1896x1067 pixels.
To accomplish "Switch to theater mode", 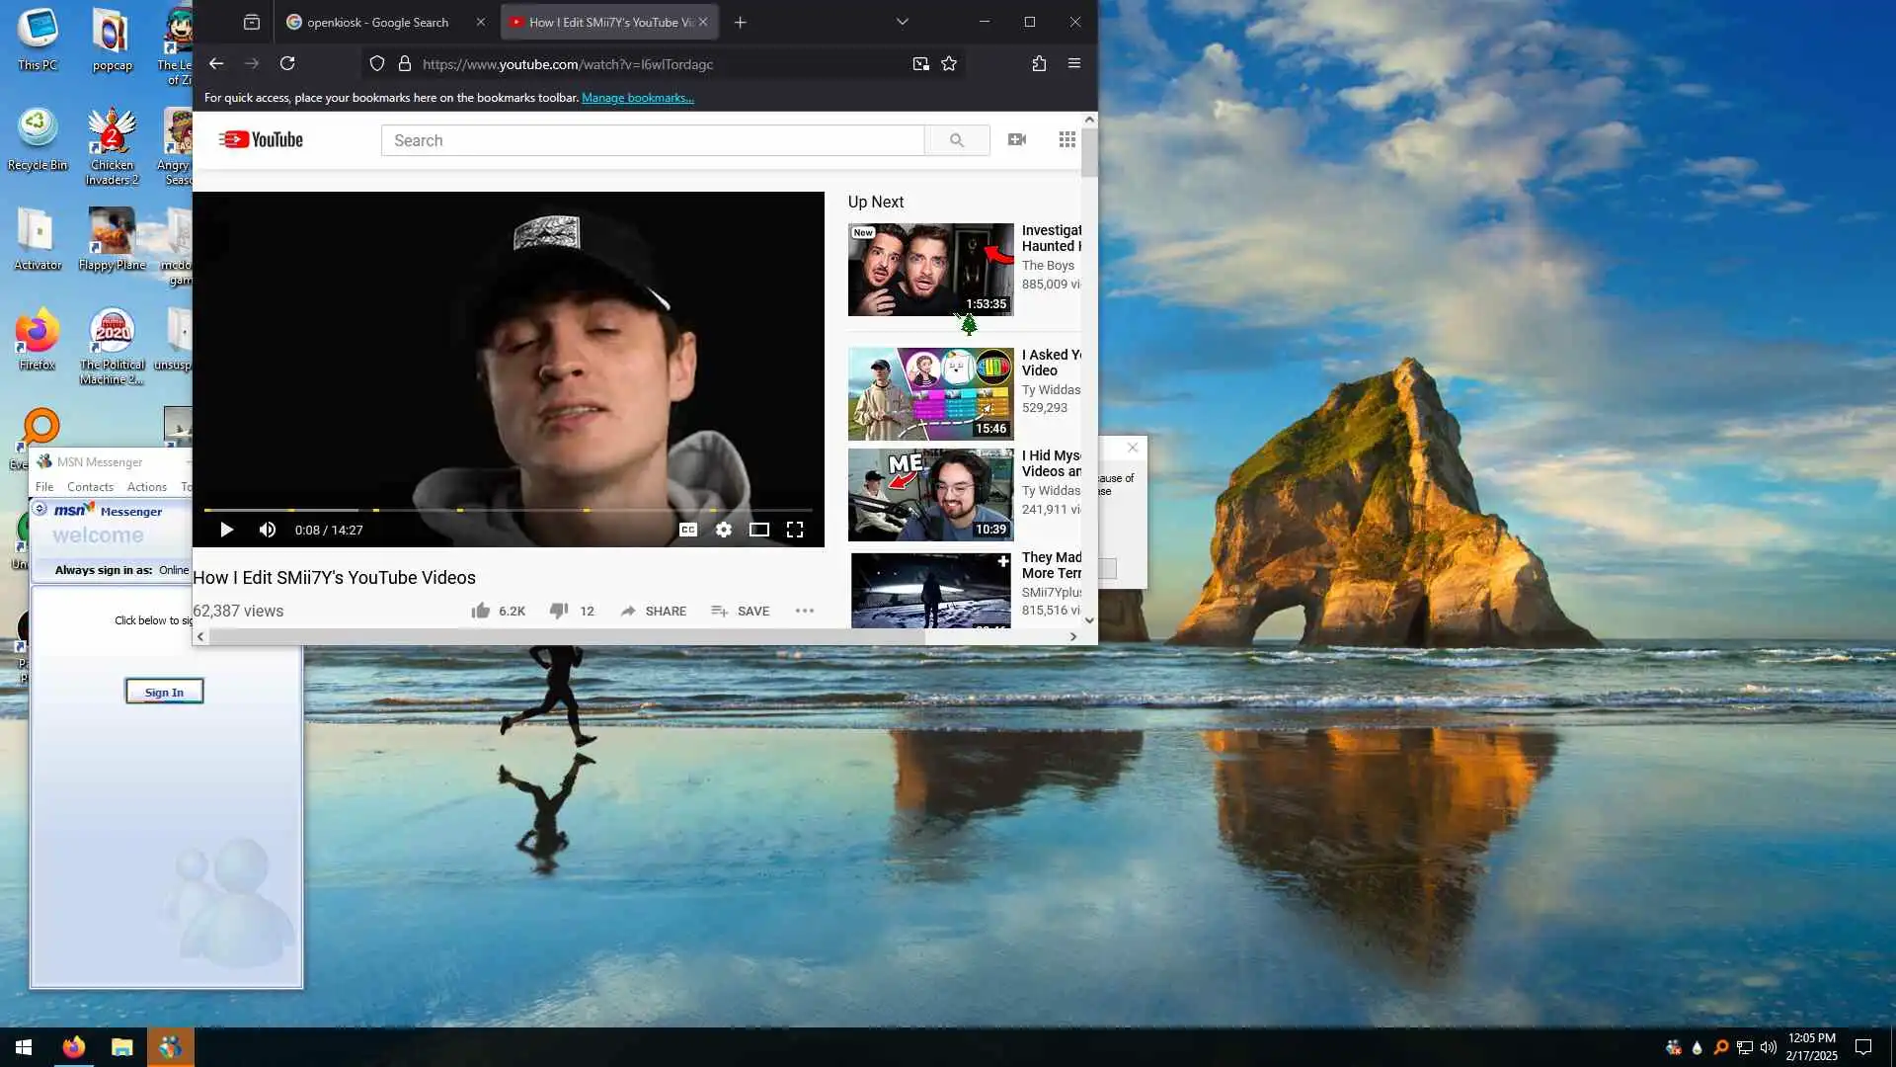I will pos(758,530).
